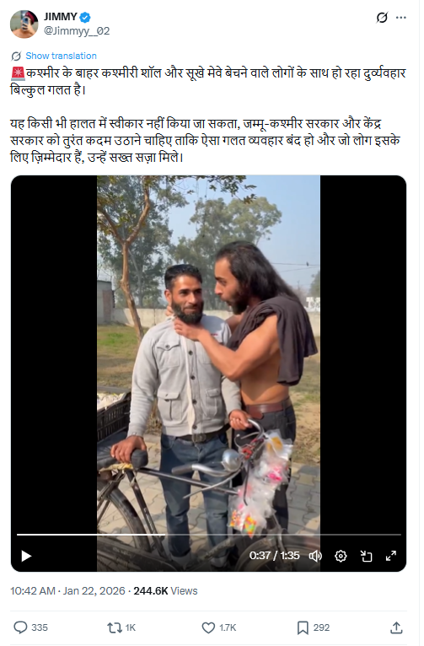Open video in picture-in-picture mode

(x=366, y=556)
